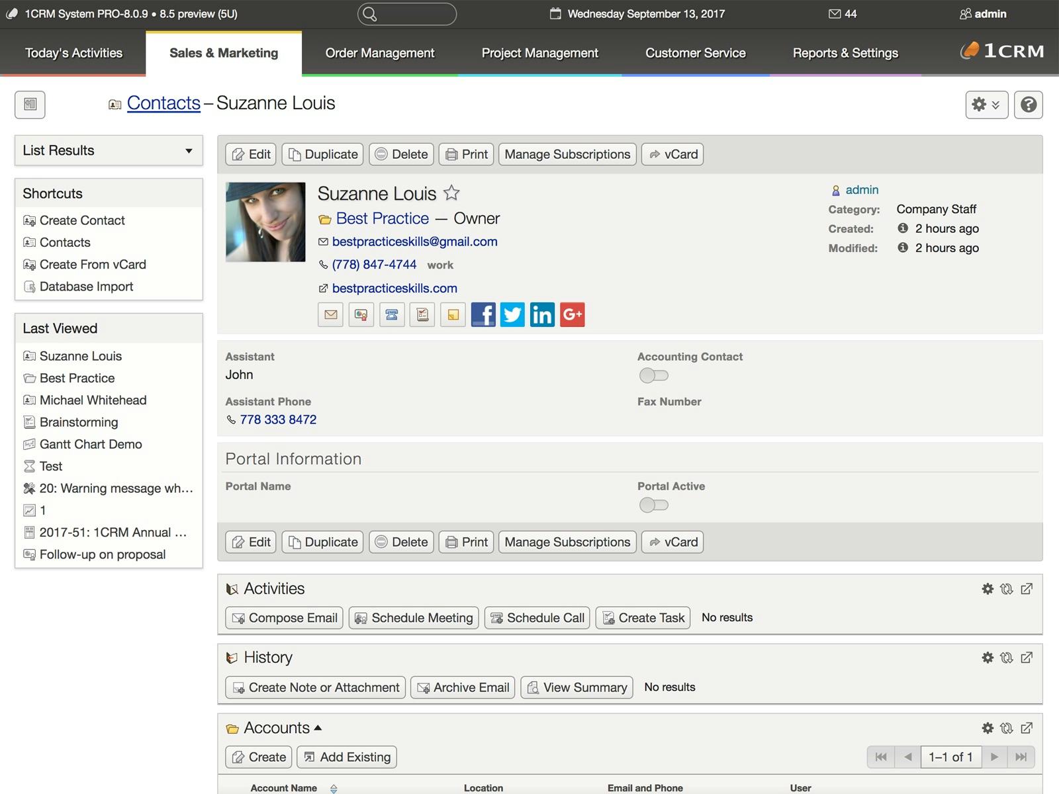The image size is (1059, 794).
Task: Select Create From vCard shortcut
Action: click(93, 265)
